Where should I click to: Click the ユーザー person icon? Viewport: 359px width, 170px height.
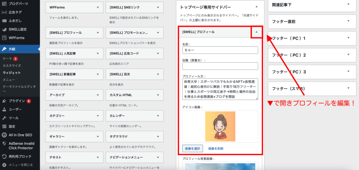click(4, 109)
